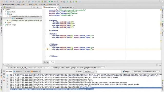Expand the res folder
This screenshot has height=92, width=164.
(x=6, y=23)
